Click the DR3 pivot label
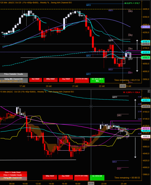The height and width of the screenshot is (185, 151). (130, 11)
